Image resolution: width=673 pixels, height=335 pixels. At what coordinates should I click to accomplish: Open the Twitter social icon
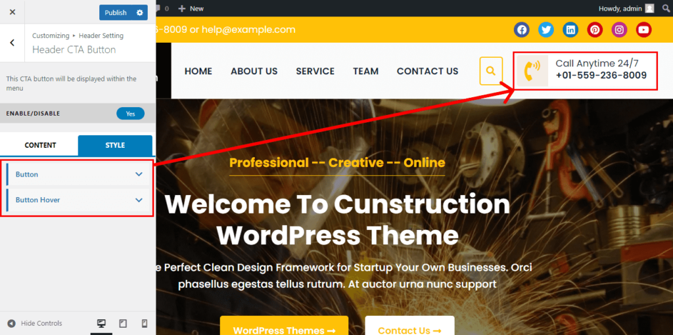click(546, 30)
